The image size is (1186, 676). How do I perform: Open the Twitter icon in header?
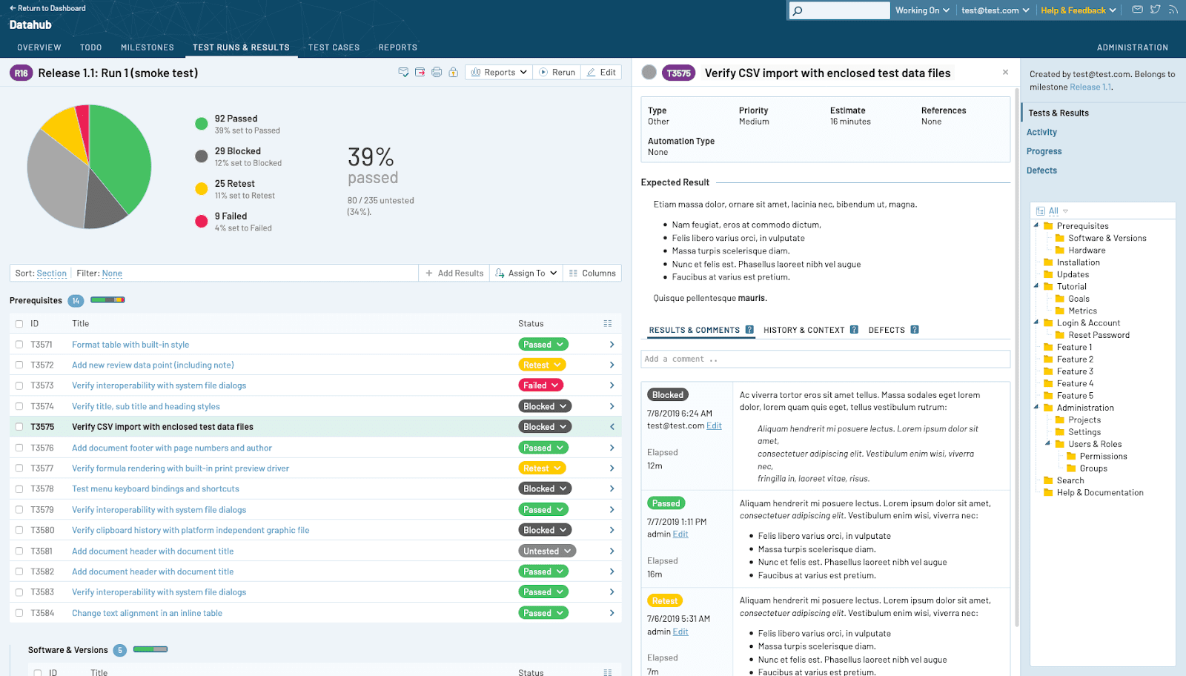coord(1155,10)
